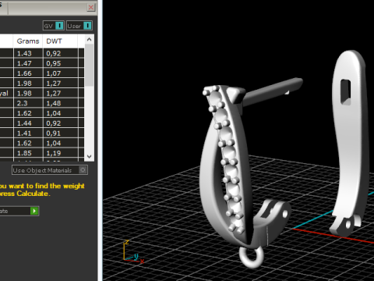The width and height of the screenshot is (374, 281).
Task: Select the 1,48 DWT cell
Action: click(x=61, y=103)
